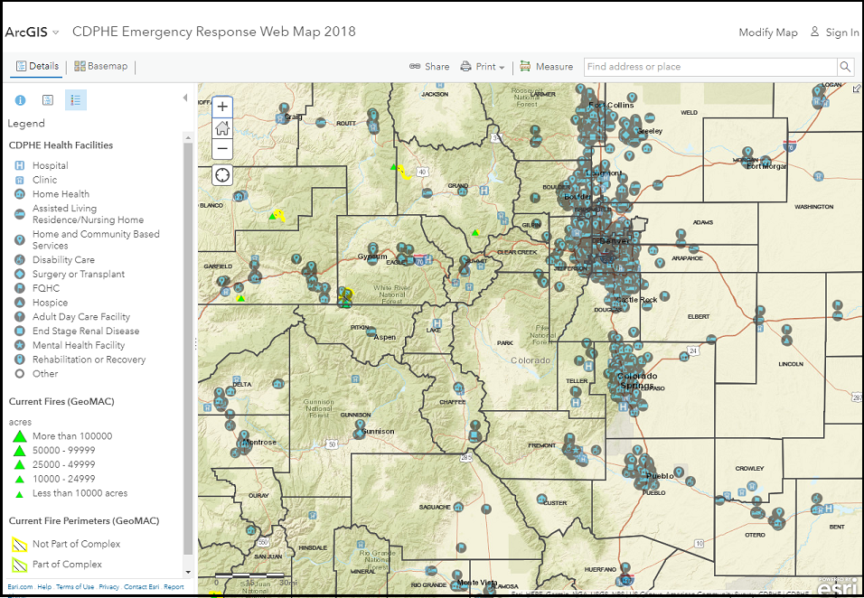The height and width of the screenshot is (598, 864).
Task: Select the Content panel icon
Action: (47, 99)
